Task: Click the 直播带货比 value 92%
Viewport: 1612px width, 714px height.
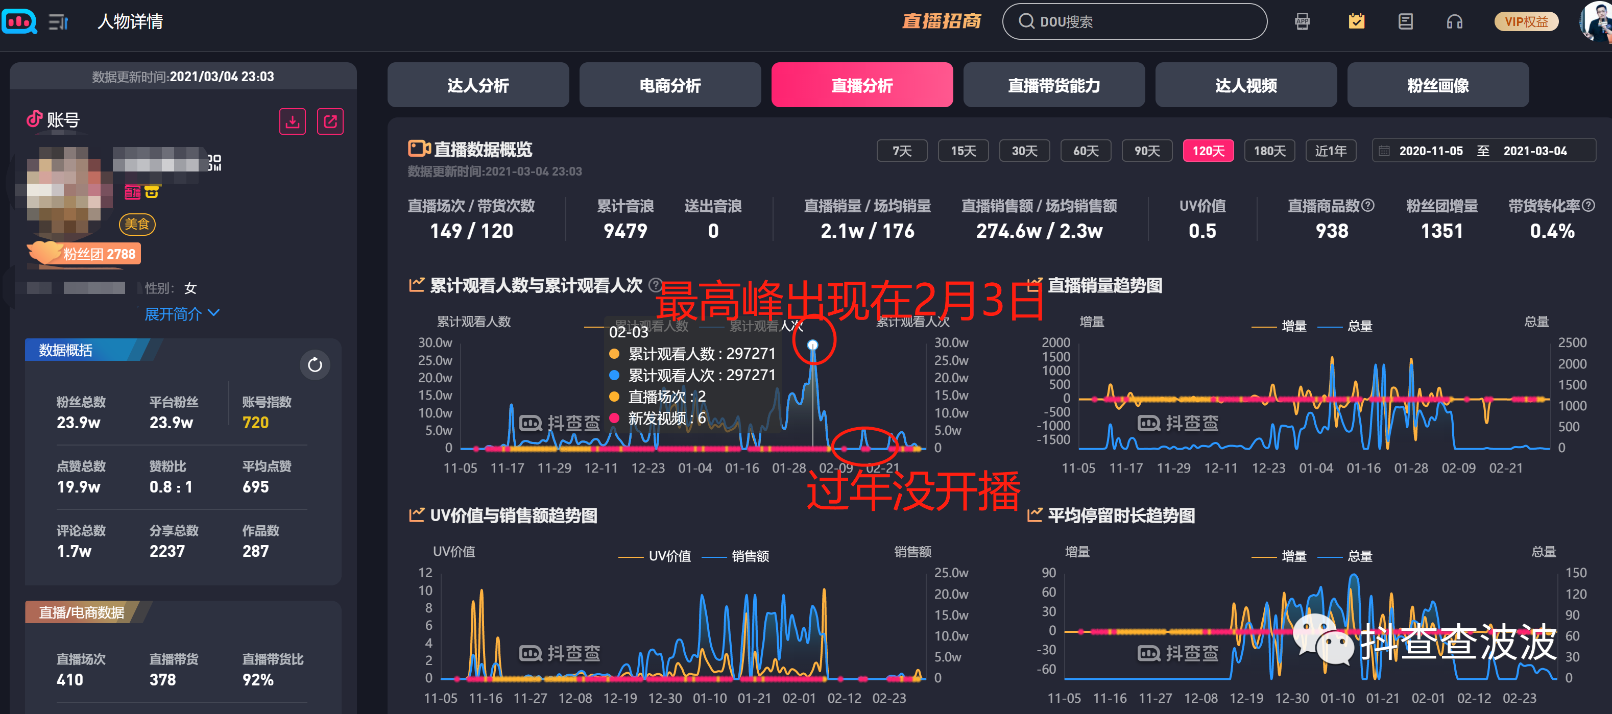Action: tap(258, 680)
